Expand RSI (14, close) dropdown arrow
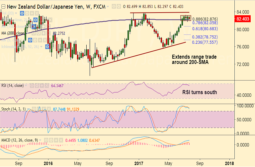This screenshot has height=167, width=255. pos(26,85)
